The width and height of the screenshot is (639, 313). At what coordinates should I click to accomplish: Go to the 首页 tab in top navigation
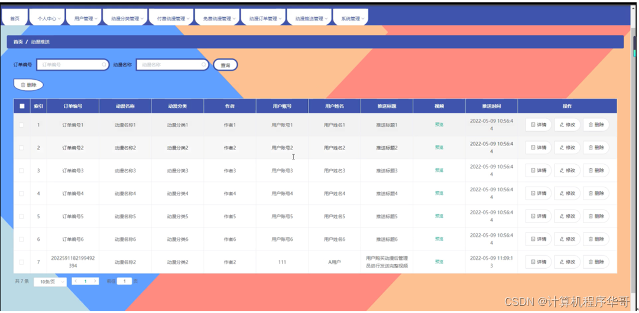click(x=15, y=18)
